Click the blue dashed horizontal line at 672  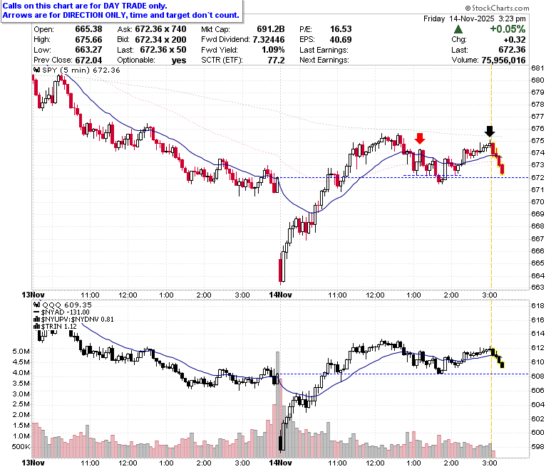[403, 177]
